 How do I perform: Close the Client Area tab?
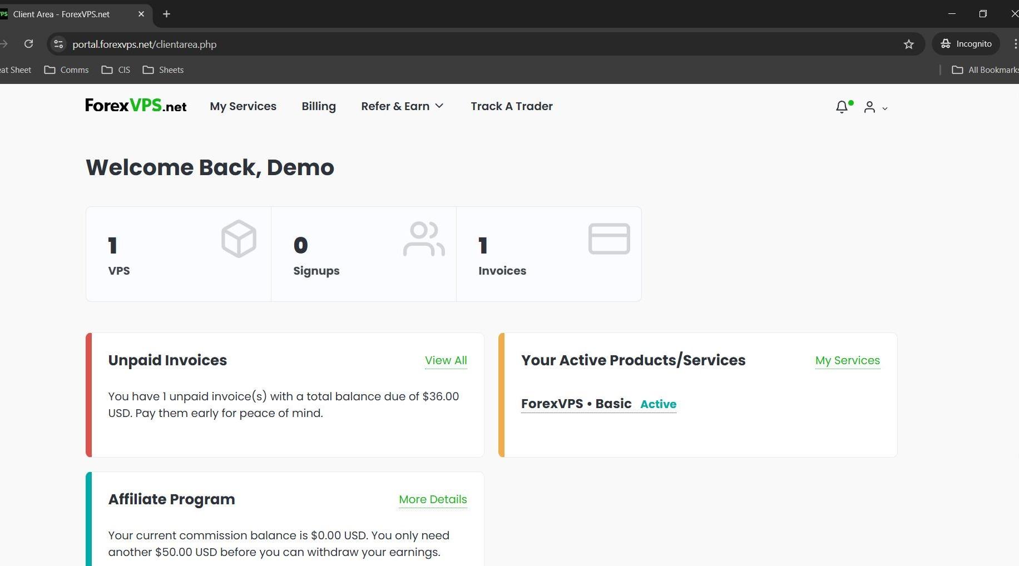tap(141, 14)
